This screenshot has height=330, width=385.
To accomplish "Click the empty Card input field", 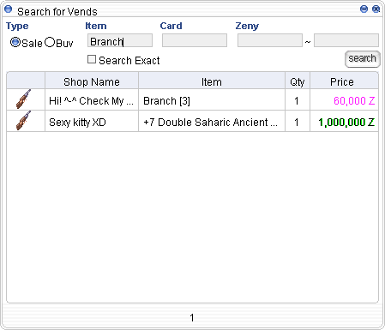I will click(x=195, y=40).
